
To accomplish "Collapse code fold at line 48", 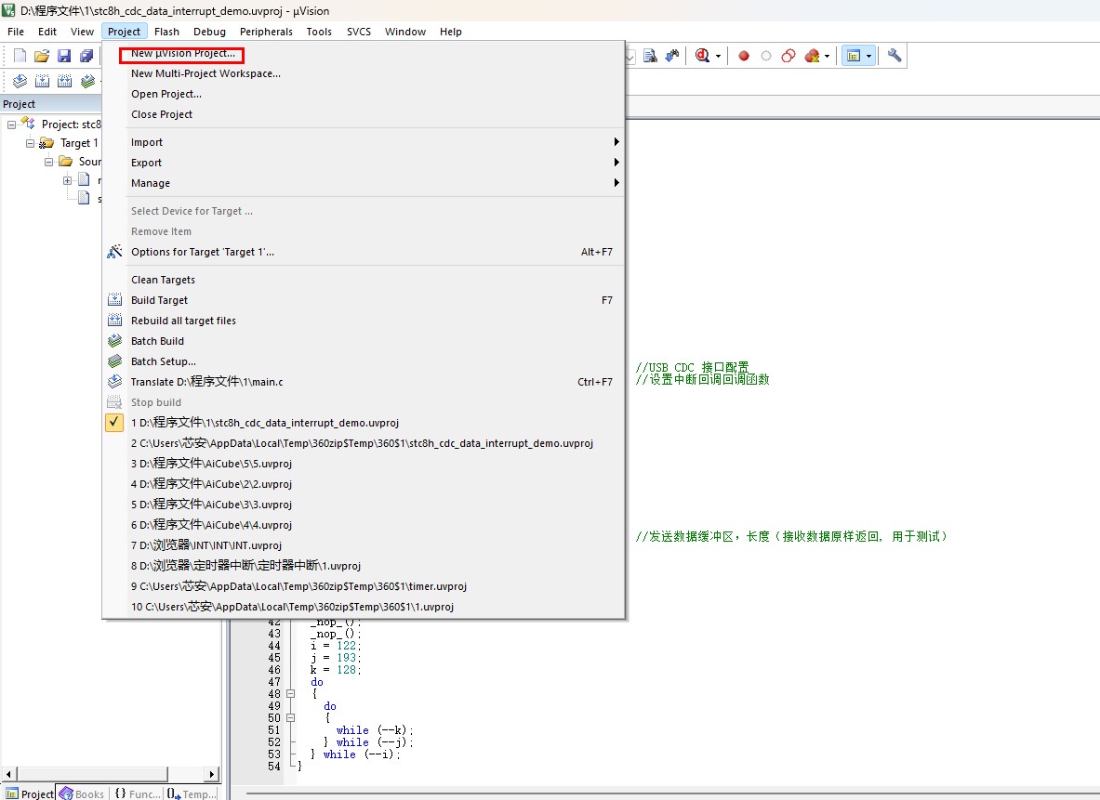I will click(290, 693).
